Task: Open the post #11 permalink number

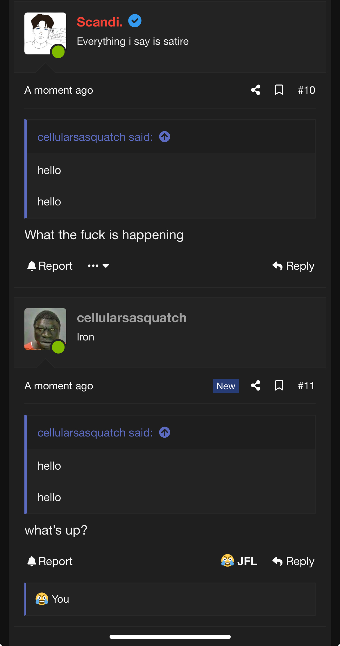Action: [x=306, y=386]
